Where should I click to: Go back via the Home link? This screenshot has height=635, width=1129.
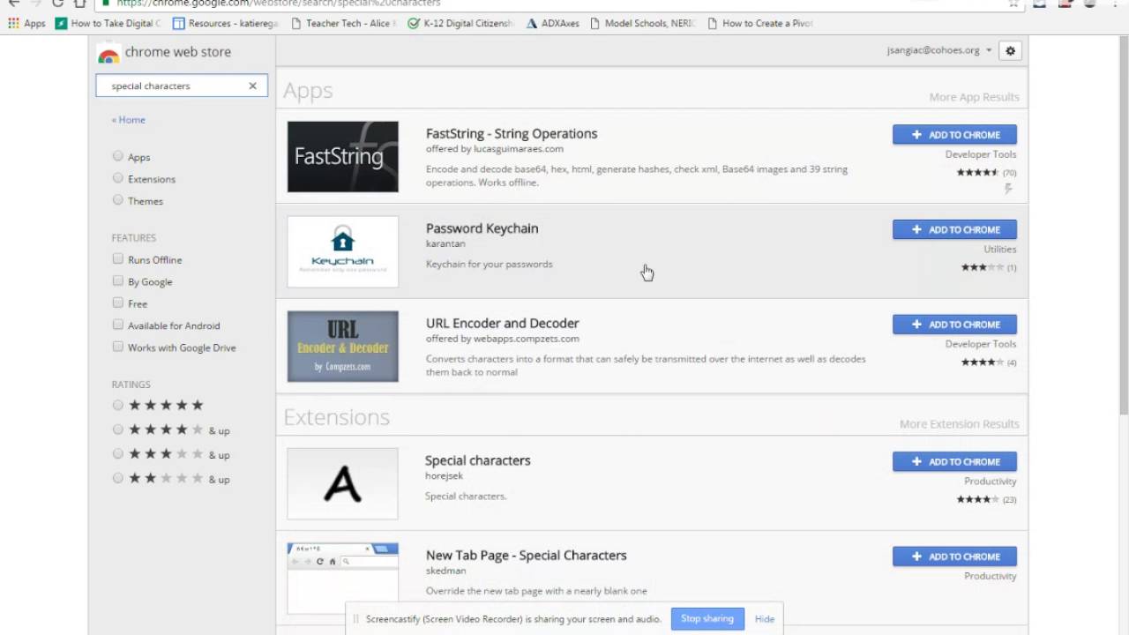pos(129,120)
